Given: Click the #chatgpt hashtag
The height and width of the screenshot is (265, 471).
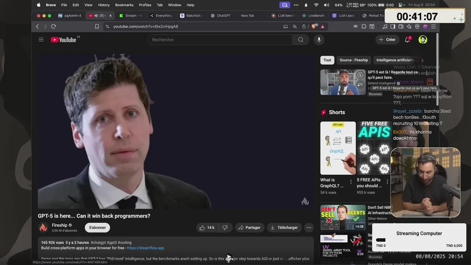Looking at the screenshot, I should pos(98,243).
